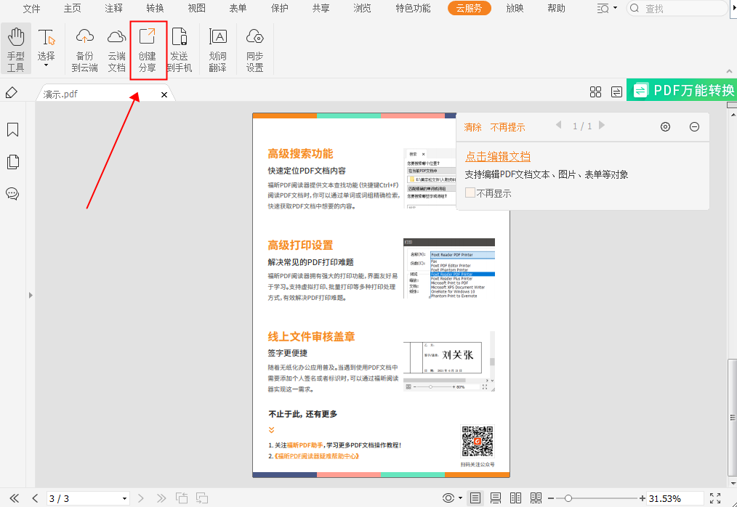Click the Backup to Cloud (备份到云端) icon
737x507 pixels.
pos(84,49)
